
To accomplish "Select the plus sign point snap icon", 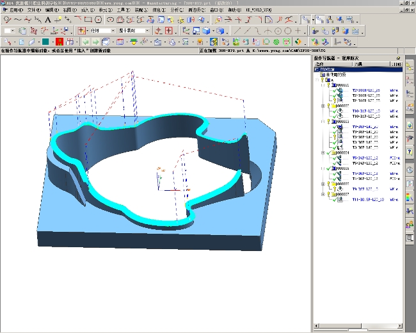I will [x=298, y=31].
